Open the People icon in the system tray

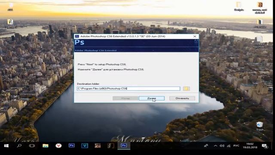tap(206, 146)
